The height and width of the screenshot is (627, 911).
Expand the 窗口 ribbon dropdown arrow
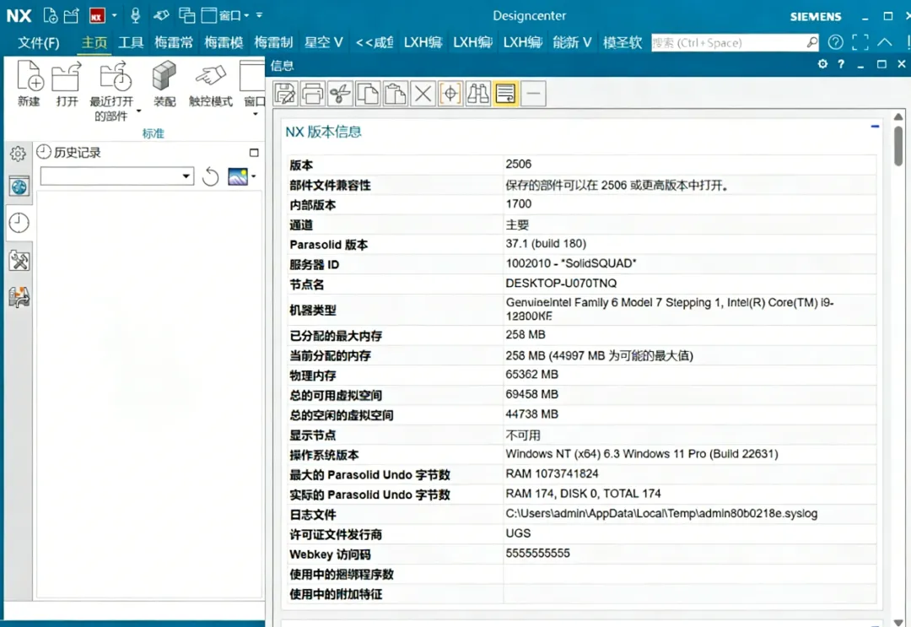point(255,115)
